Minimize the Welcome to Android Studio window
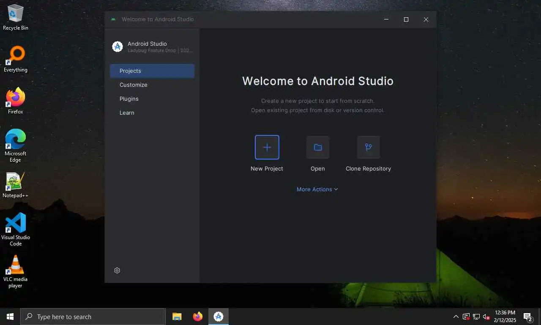The width and height of the screenshot is (541, 325). (x=386, y=19)
